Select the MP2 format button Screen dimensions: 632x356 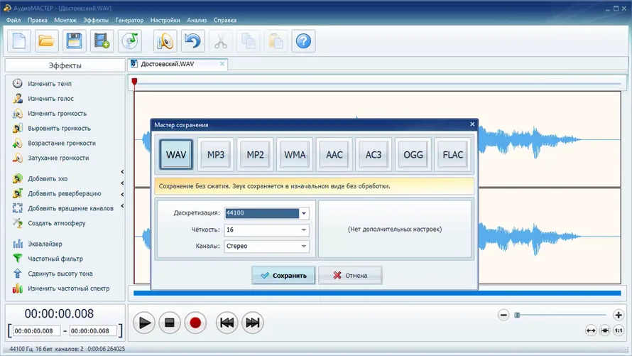point(255,154)
